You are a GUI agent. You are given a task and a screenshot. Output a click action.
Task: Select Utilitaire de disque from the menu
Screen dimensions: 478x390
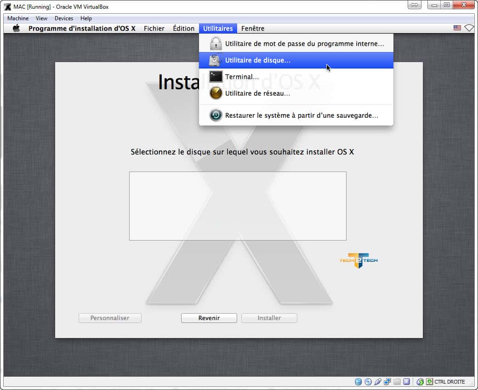(296, 60)
